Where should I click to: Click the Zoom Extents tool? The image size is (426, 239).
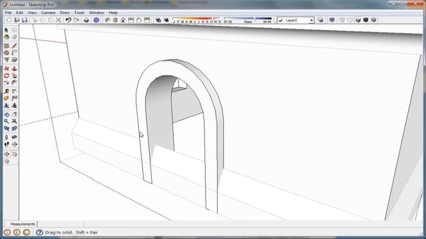(15, 121)
